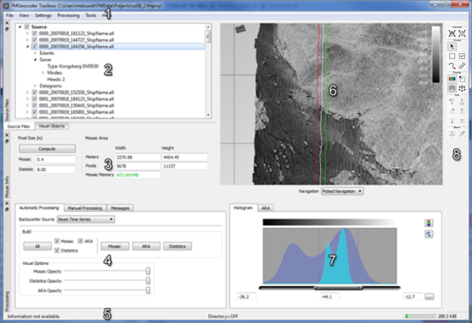Toggle the Statistics build checkbox

tap(57, 250)
